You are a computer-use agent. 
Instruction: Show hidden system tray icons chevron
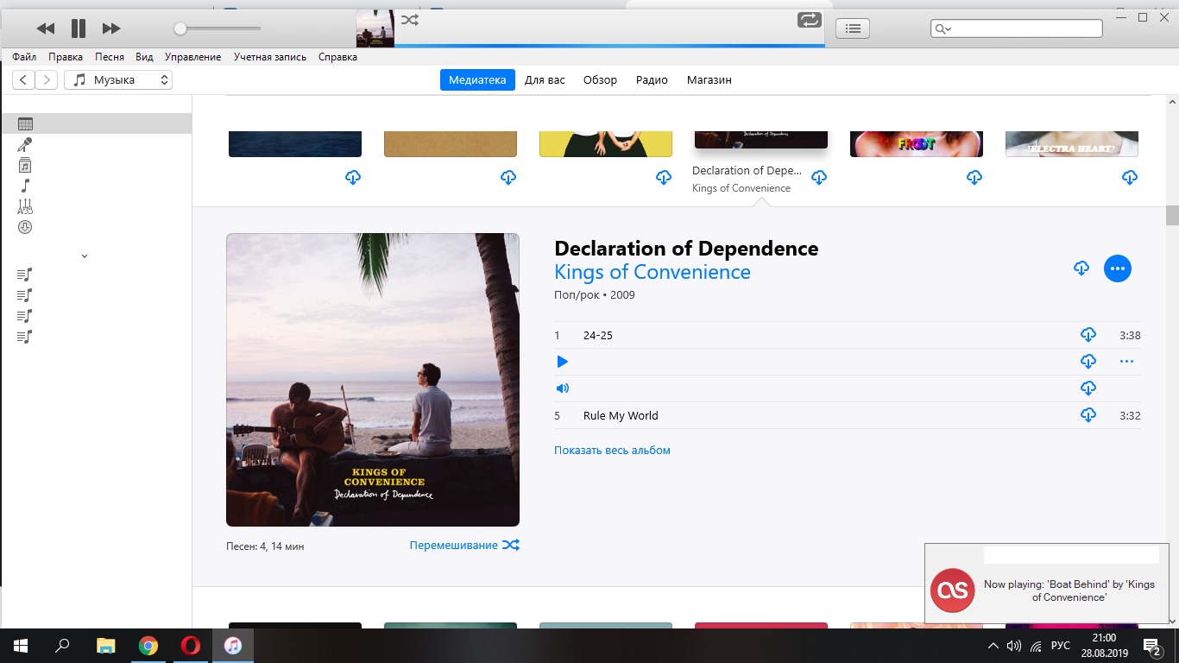pyautogui.click(x=993, y=646)
